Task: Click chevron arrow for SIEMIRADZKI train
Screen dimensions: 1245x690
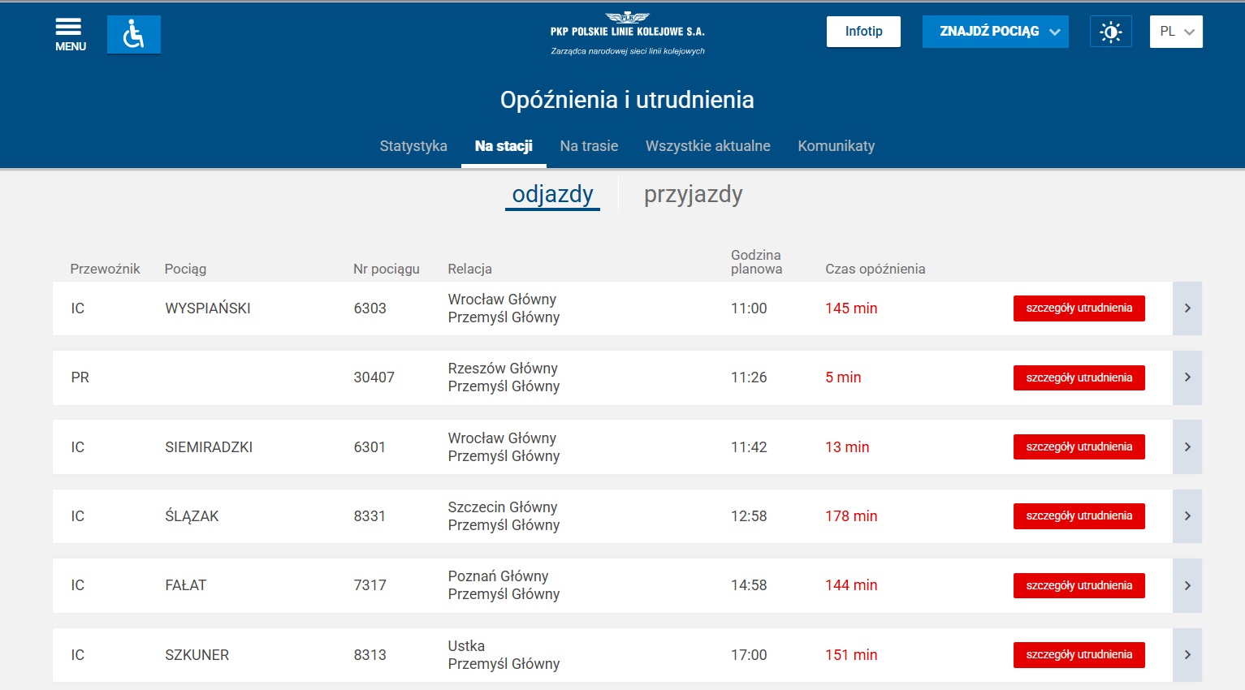Action: [1187, 447]
